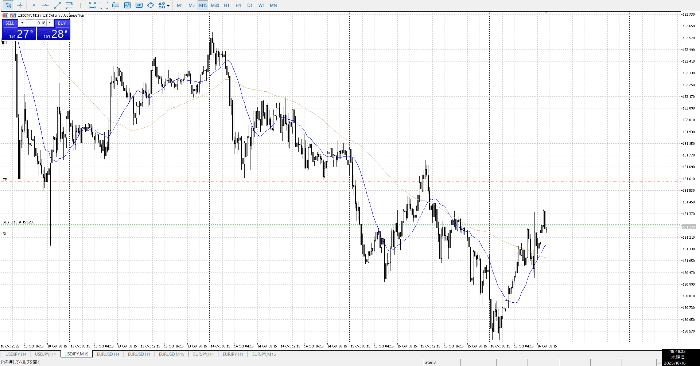The height and width of the screenshot is (366, 700).
Task: Decrease lot volume with down arrow
Action: tap(22, 23)
